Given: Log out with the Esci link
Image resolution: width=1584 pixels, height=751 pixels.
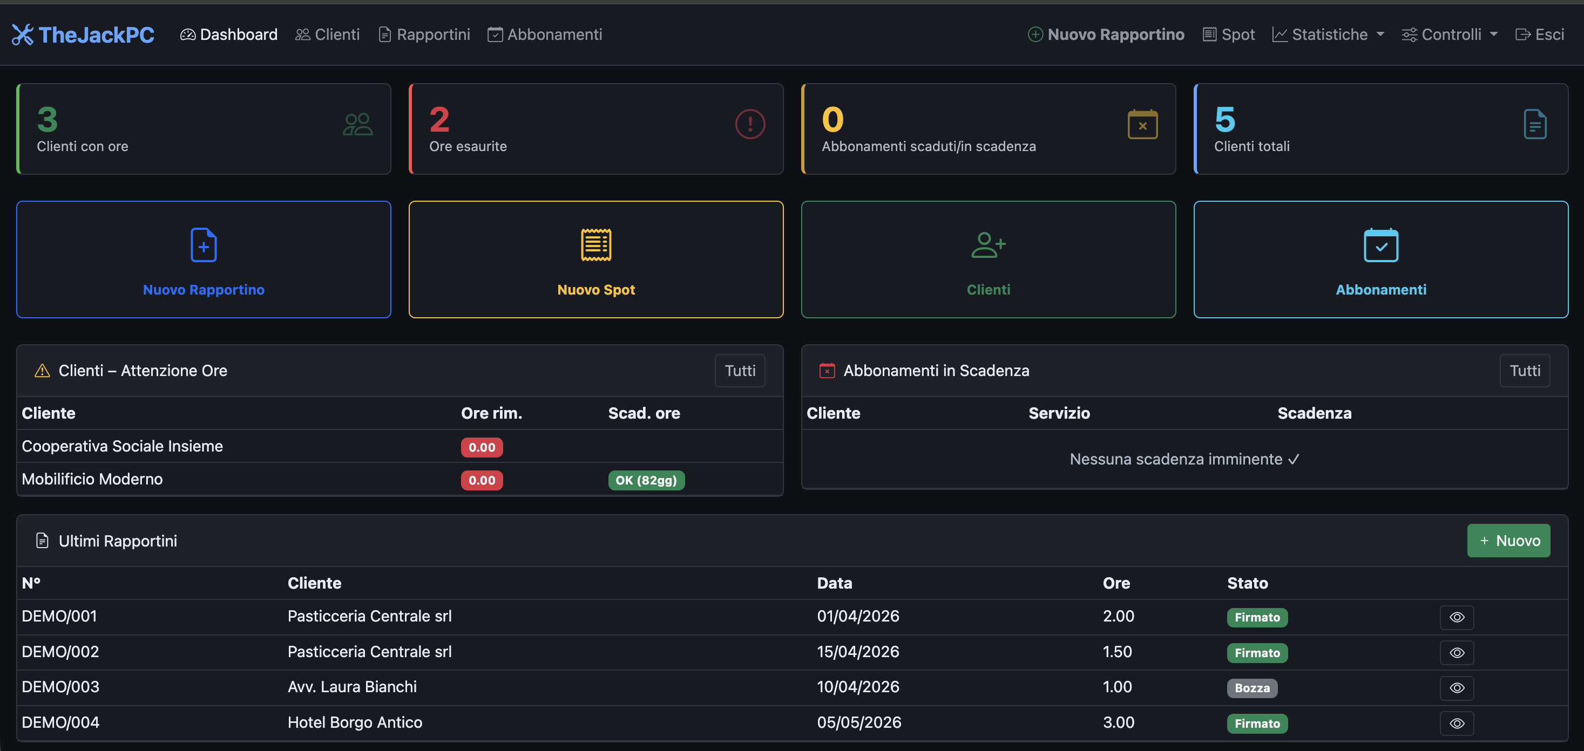Looking at the screenshot, I should click(1540, 35).
